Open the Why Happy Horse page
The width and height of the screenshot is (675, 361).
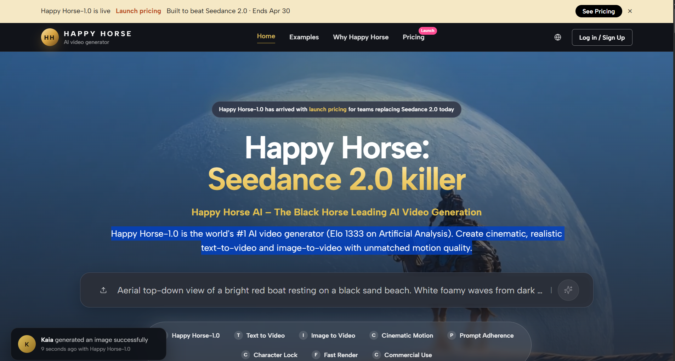point(361,37)
